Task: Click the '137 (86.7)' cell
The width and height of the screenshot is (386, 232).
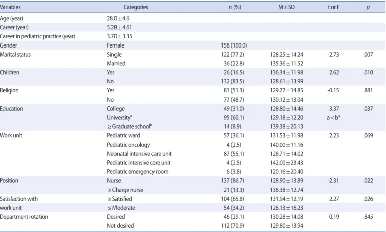Action: coord(233,181)
